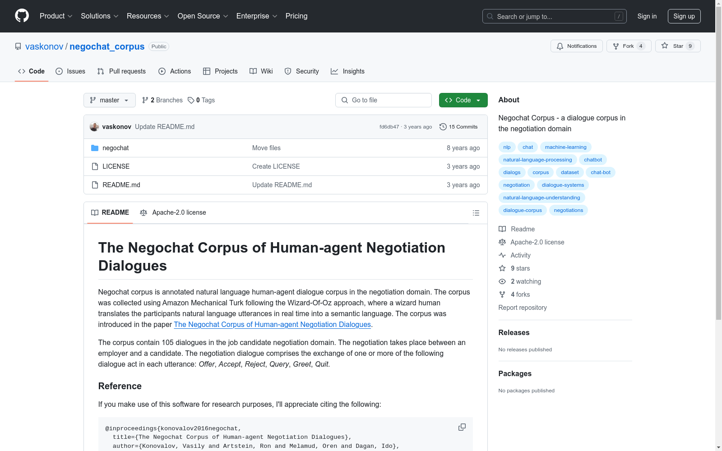The image size is (722, 451).
Task: Switch to the Pull requests tab
Action: click(121, 71)
